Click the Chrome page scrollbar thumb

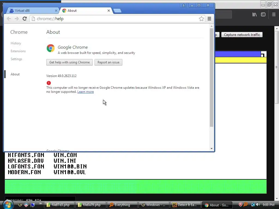211,77
